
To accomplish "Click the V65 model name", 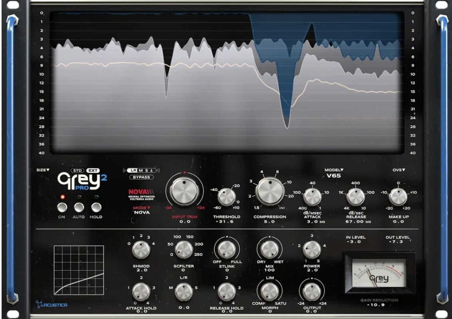I will [x=334, y=176].
